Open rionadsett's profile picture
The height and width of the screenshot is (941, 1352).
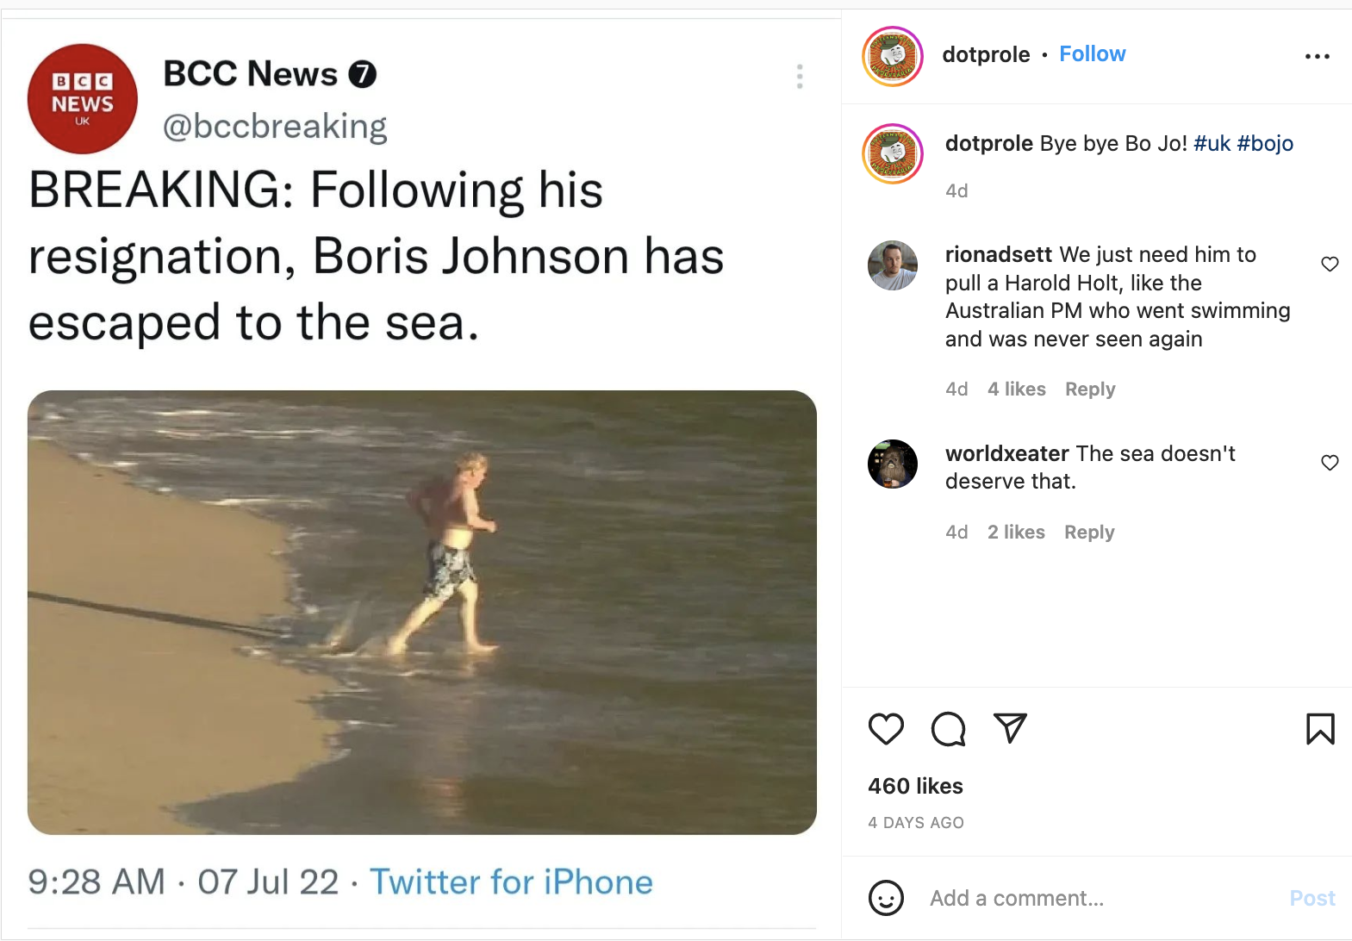893,265
